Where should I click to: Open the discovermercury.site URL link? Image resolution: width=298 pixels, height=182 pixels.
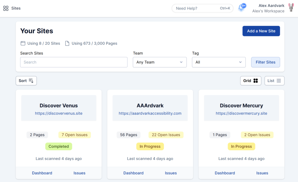point(241,113)
